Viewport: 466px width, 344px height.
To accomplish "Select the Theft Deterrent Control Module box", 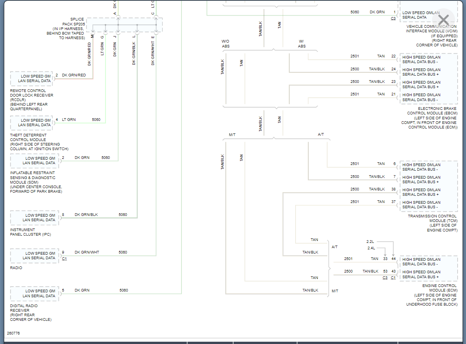I will pyautogui.click(x=31, y=123).
